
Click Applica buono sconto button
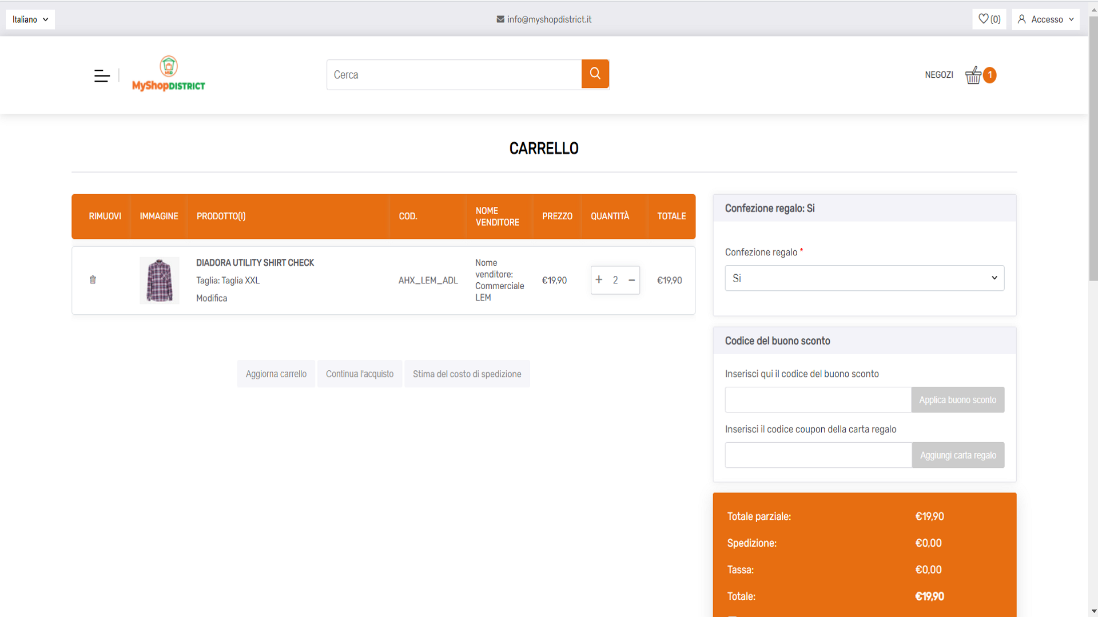coord(957,400)
